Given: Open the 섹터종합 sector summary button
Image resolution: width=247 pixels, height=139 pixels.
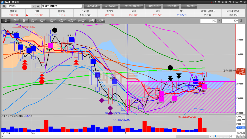Looking at the screenshot, I should point(171,6).
